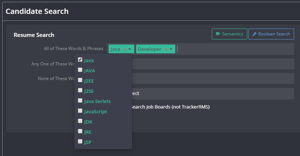The width and height of the screenshot is (300, 156).
Task: Click the wrench icon on Boolean Search
Action: click(254, 34)
